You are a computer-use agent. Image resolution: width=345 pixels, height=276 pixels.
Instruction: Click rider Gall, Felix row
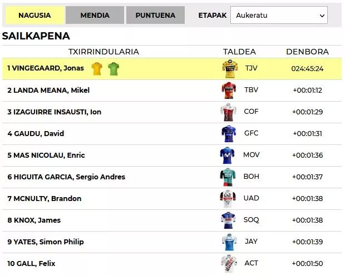click(32, 264)
